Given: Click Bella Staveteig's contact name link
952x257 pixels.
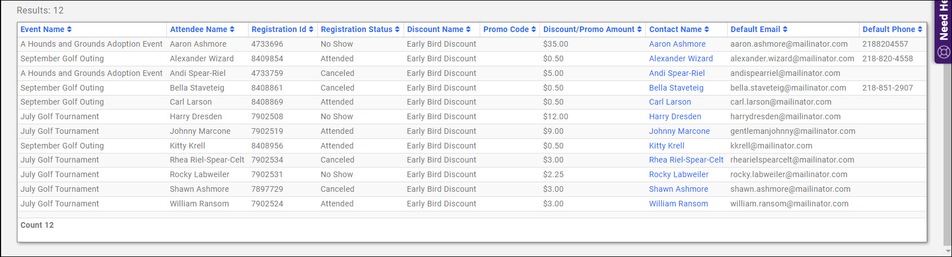Looking at the screenshot, I should coord(676,88).
